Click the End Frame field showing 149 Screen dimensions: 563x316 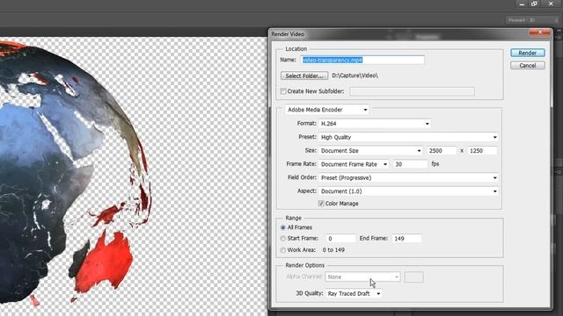click(406, 238)
